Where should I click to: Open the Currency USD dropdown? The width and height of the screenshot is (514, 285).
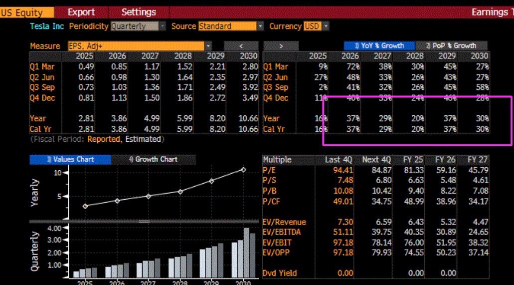[326, 26]
